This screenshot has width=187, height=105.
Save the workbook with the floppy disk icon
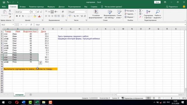coord(4,2)
